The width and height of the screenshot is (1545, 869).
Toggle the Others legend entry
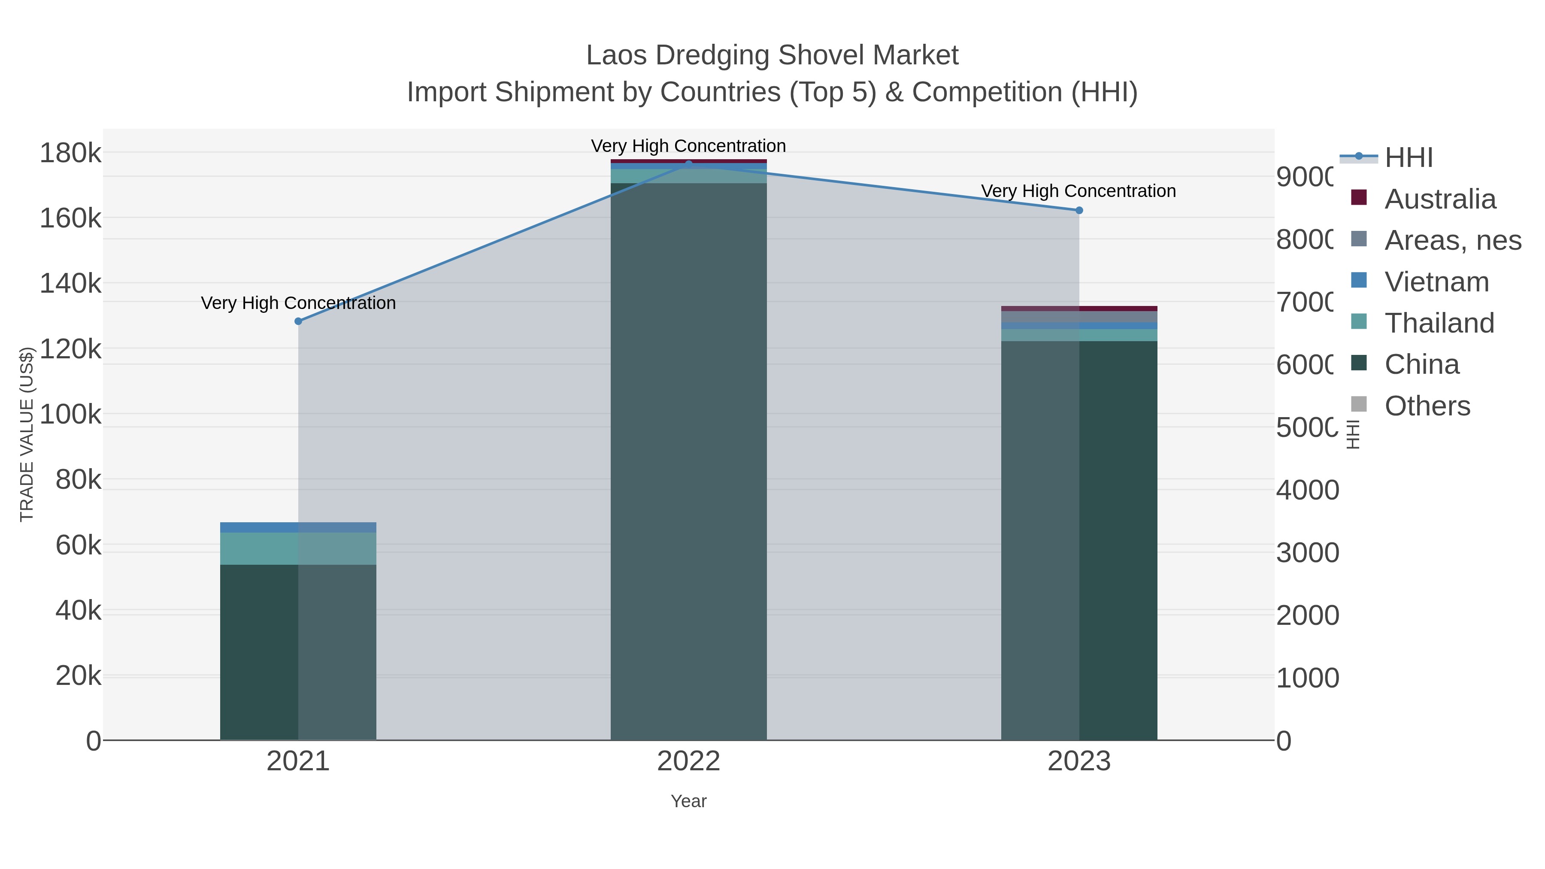tap(1410, 406)
